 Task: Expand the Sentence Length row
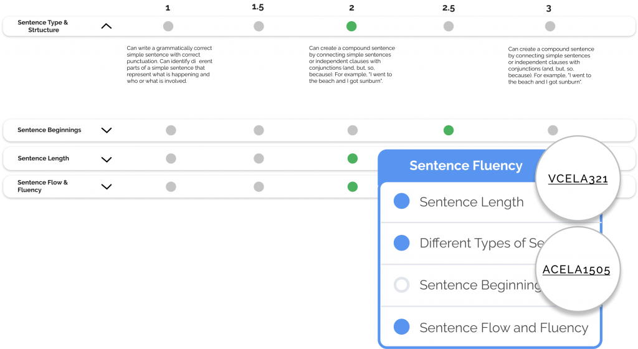(106, 160)
